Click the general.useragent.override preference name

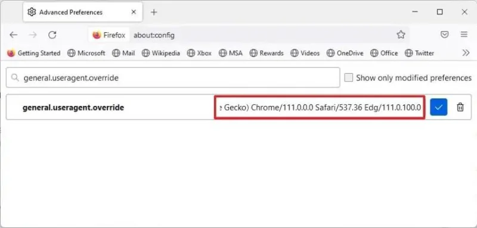click(73, 108)
